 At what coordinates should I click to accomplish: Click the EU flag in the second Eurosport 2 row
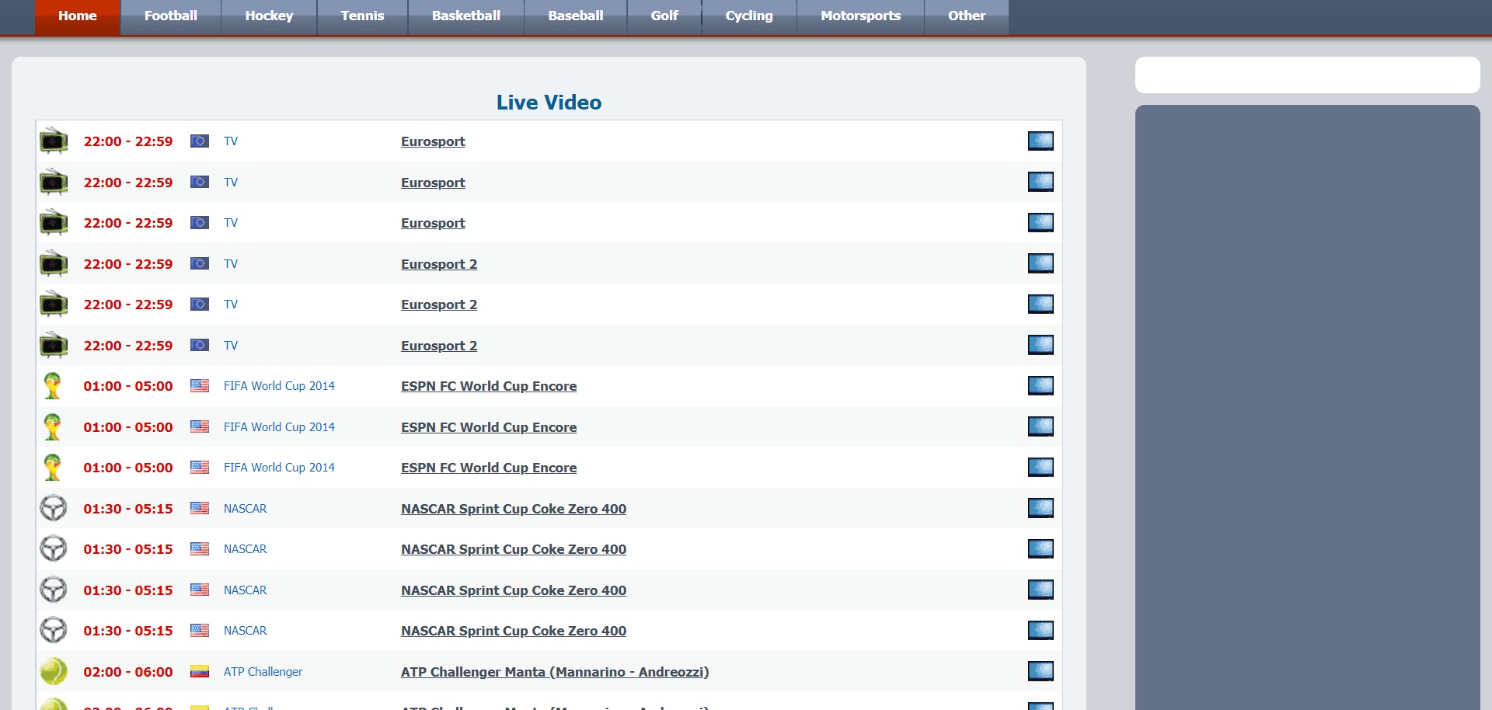click(x=200, y=305)
